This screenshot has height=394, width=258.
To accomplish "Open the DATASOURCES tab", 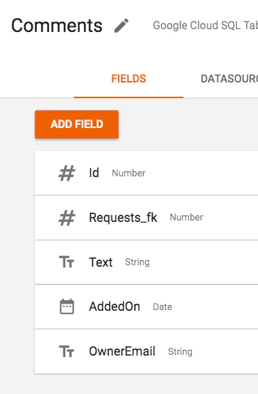I will pos(229,79).
